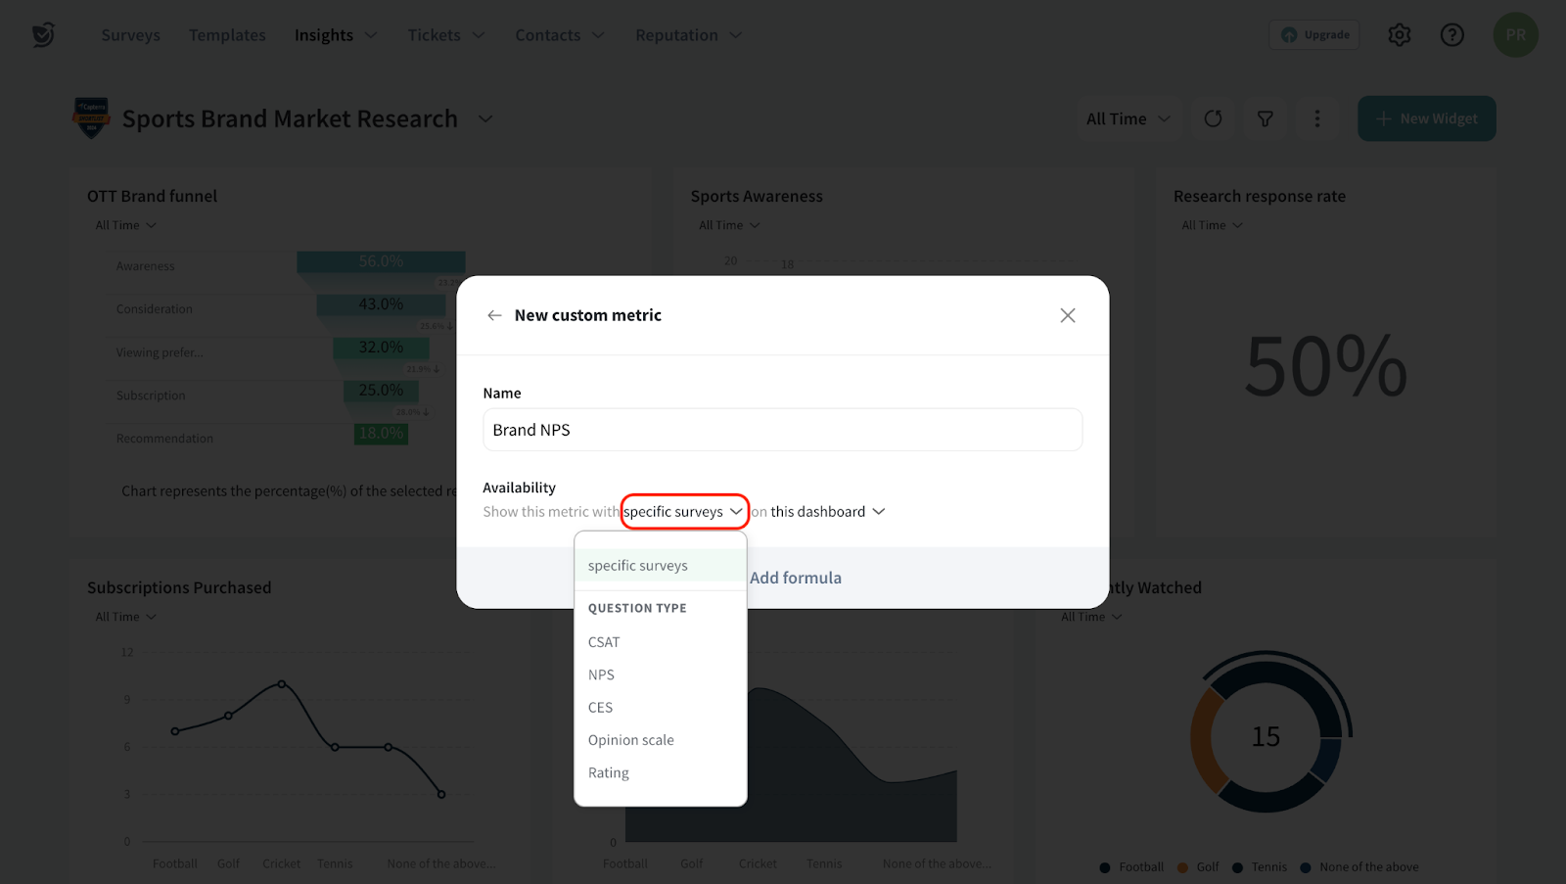Click the Cricket peak point on line chart
The image size is (1566, 884).
[282, 683]
